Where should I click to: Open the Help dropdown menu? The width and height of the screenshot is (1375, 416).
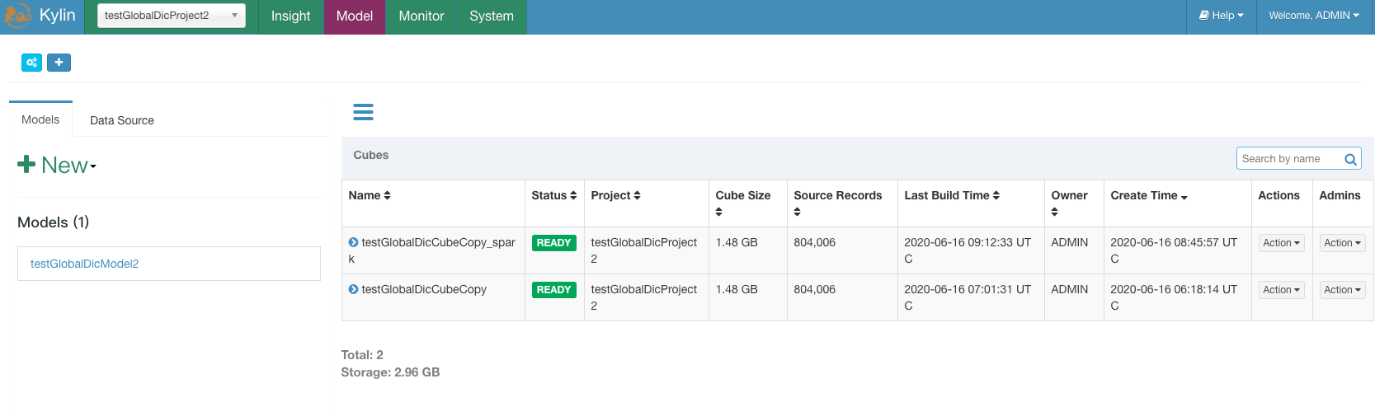point(1222,16)
